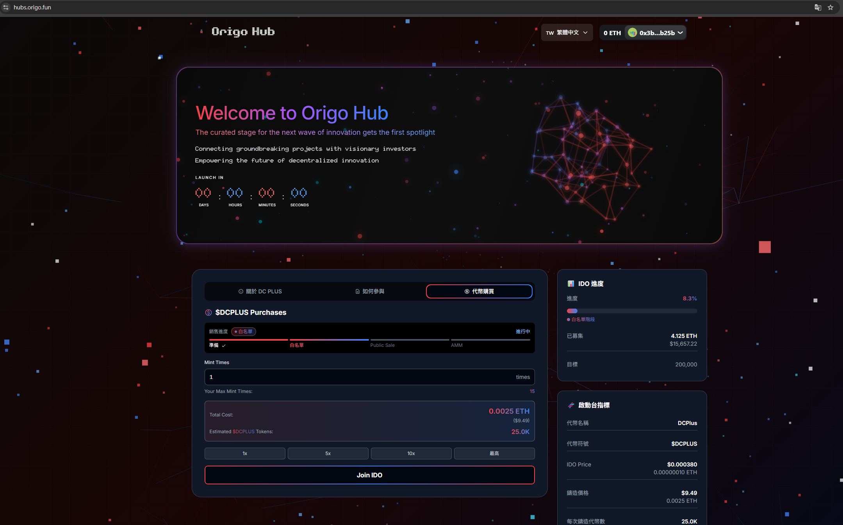Click the wallet avatar next to 0x3b...b25b
843x525 pixels.
point(632,32)
